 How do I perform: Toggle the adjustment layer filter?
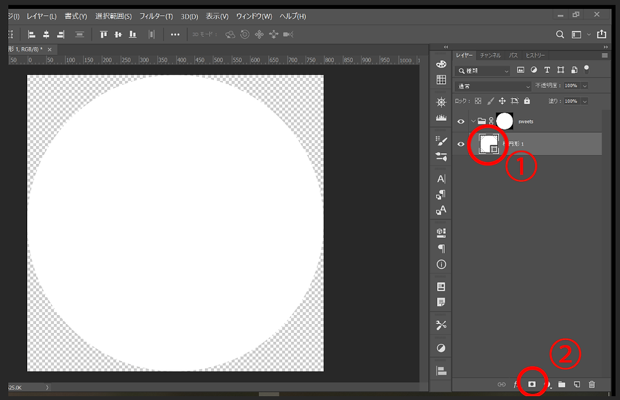point(534,70)
